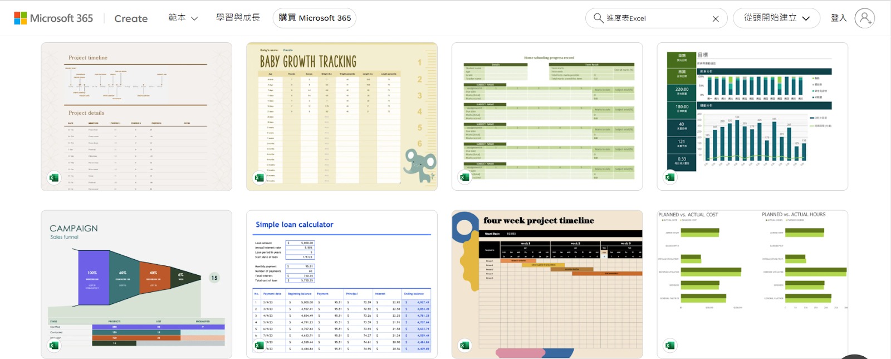Open the user profile avatar icon
Viewport: 891px width, 359px height.
point(865,18)
